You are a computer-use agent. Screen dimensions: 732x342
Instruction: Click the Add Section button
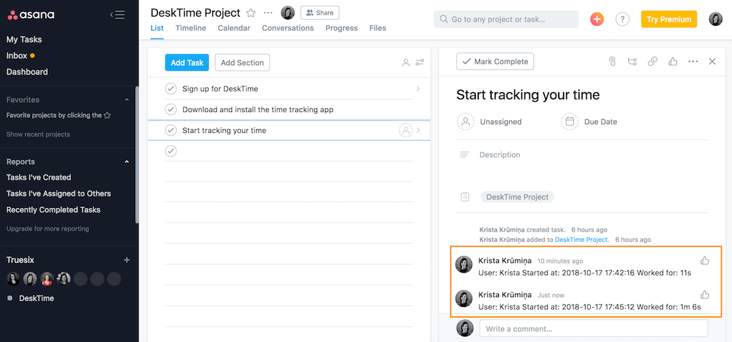click(242, 63)
